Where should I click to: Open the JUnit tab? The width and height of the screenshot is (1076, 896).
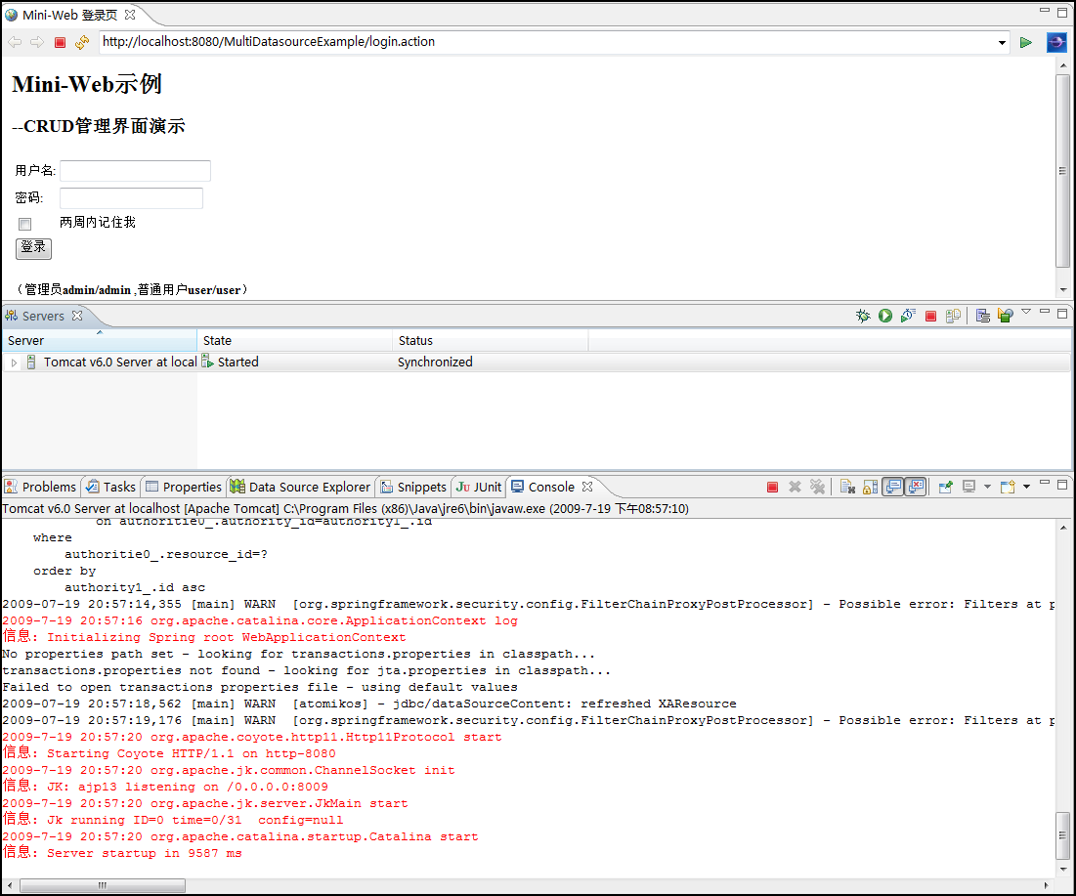click(479, 488)
